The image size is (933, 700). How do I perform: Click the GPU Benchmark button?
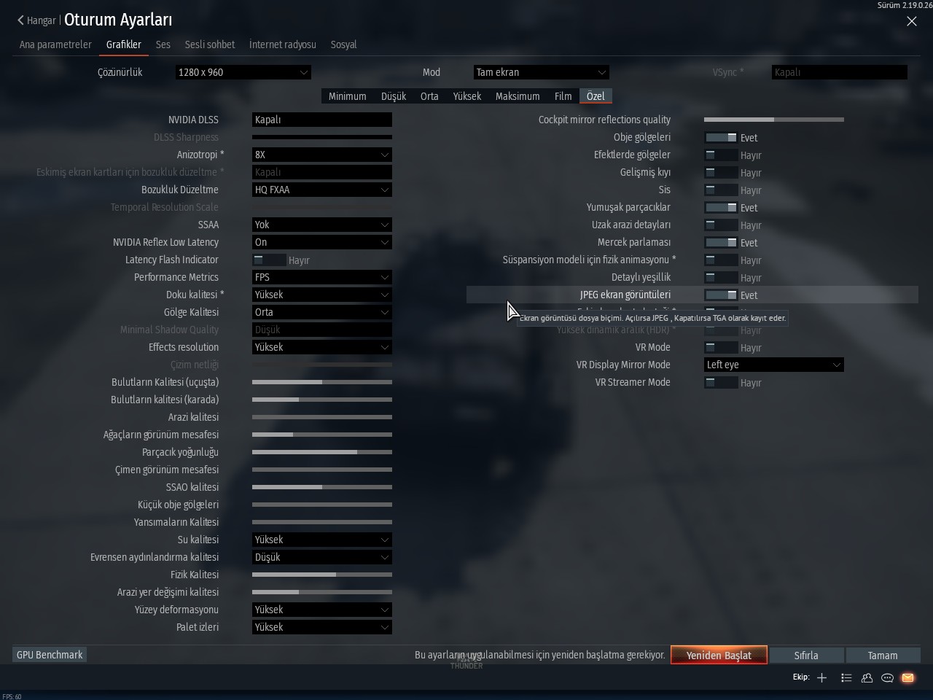(50, 655)
